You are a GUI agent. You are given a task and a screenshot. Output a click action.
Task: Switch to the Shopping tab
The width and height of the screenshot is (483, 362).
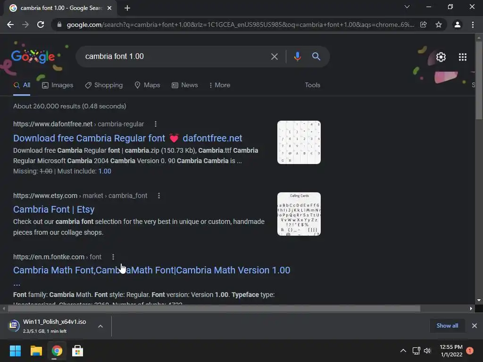pyautogui.click(x=104, y=85)
